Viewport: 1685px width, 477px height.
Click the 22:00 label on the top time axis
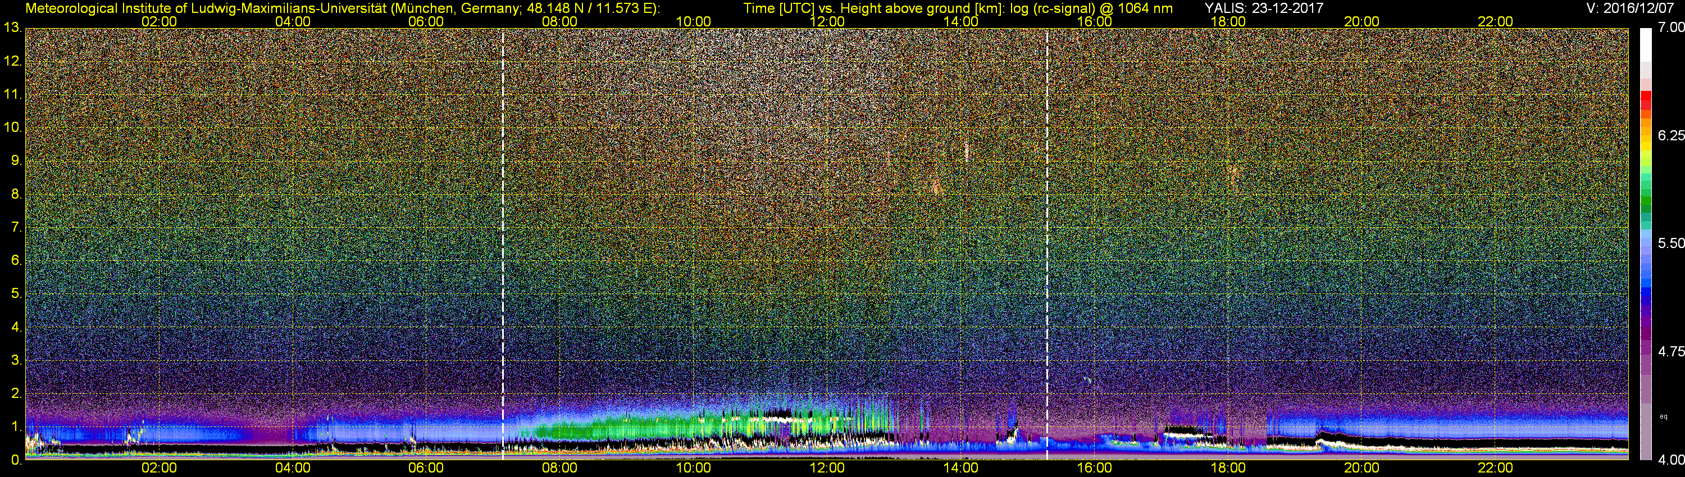(1495, 21)
